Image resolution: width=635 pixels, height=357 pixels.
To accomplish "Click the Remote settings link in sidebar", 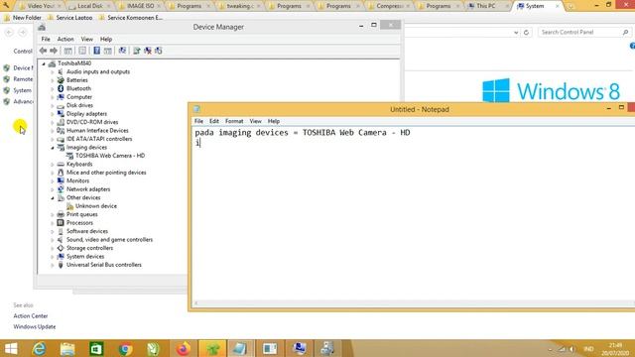I will coord(23,79).
